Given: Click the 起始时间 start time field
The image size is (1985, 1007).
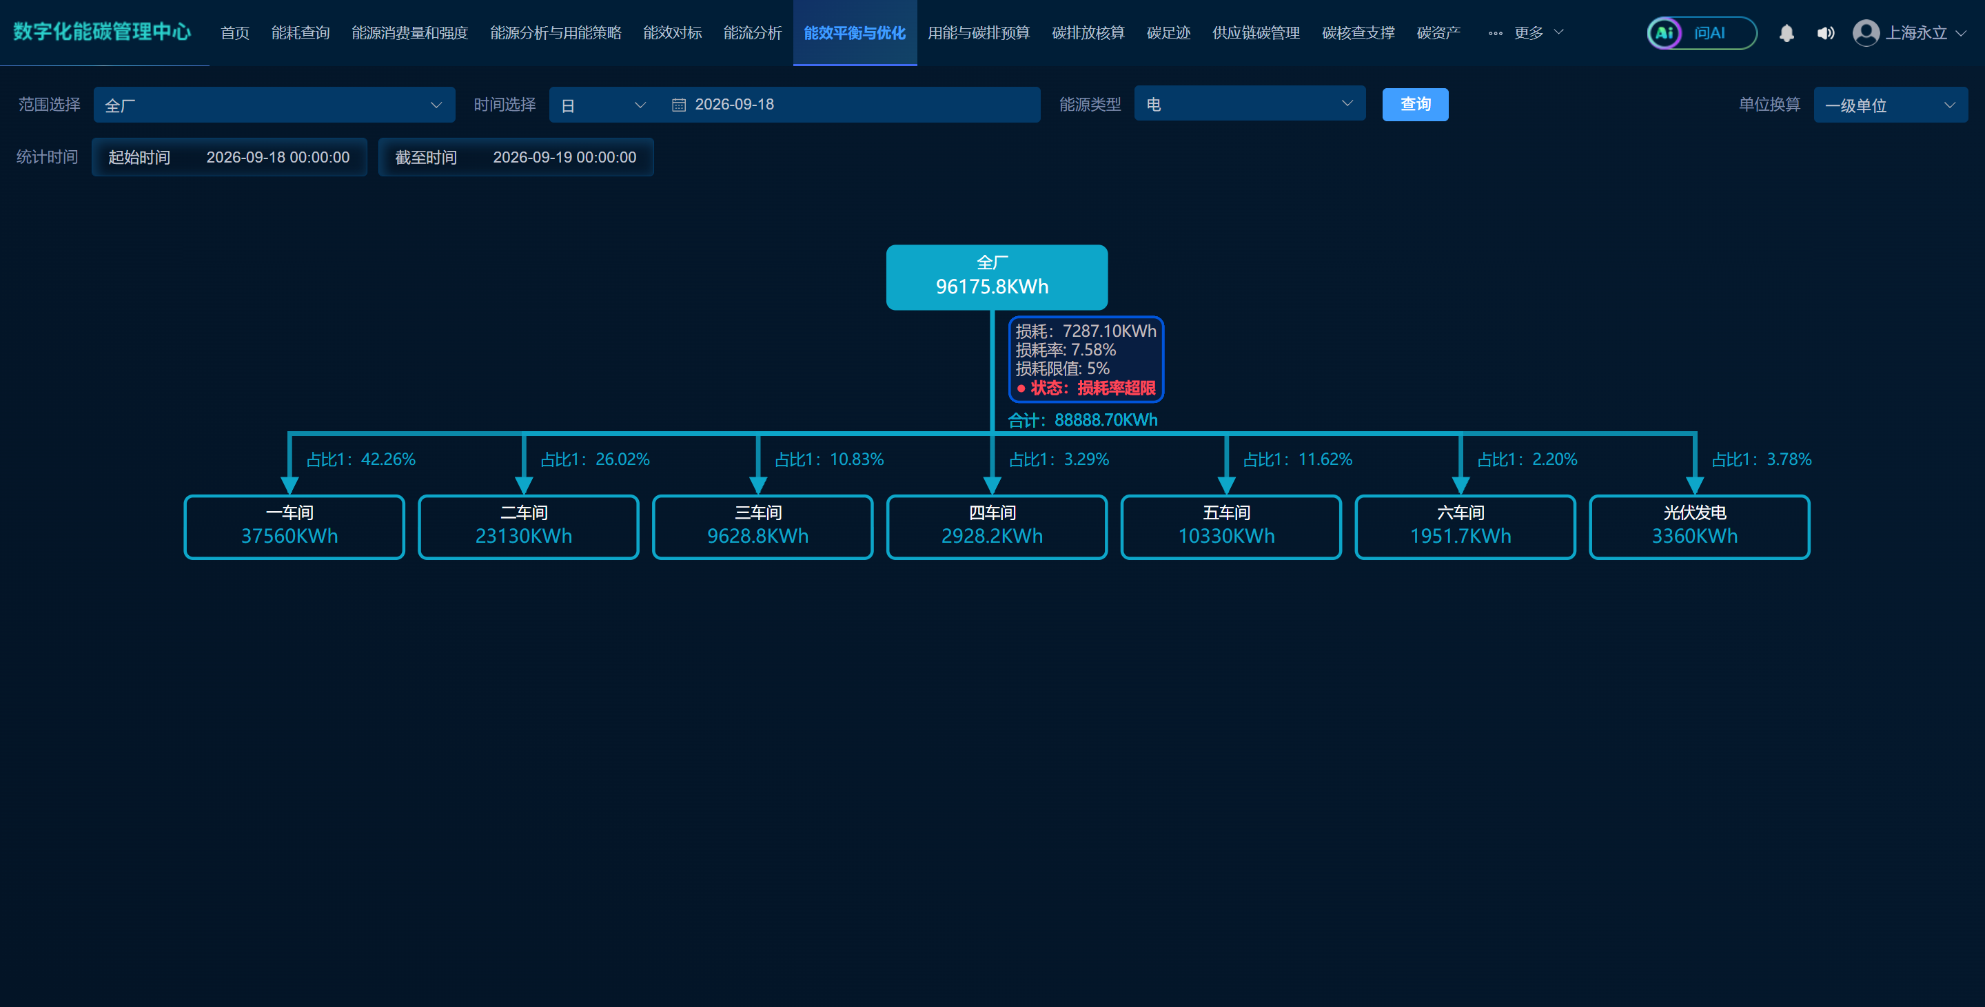Looking at the screenshot, I should click(x=230, y=157).
